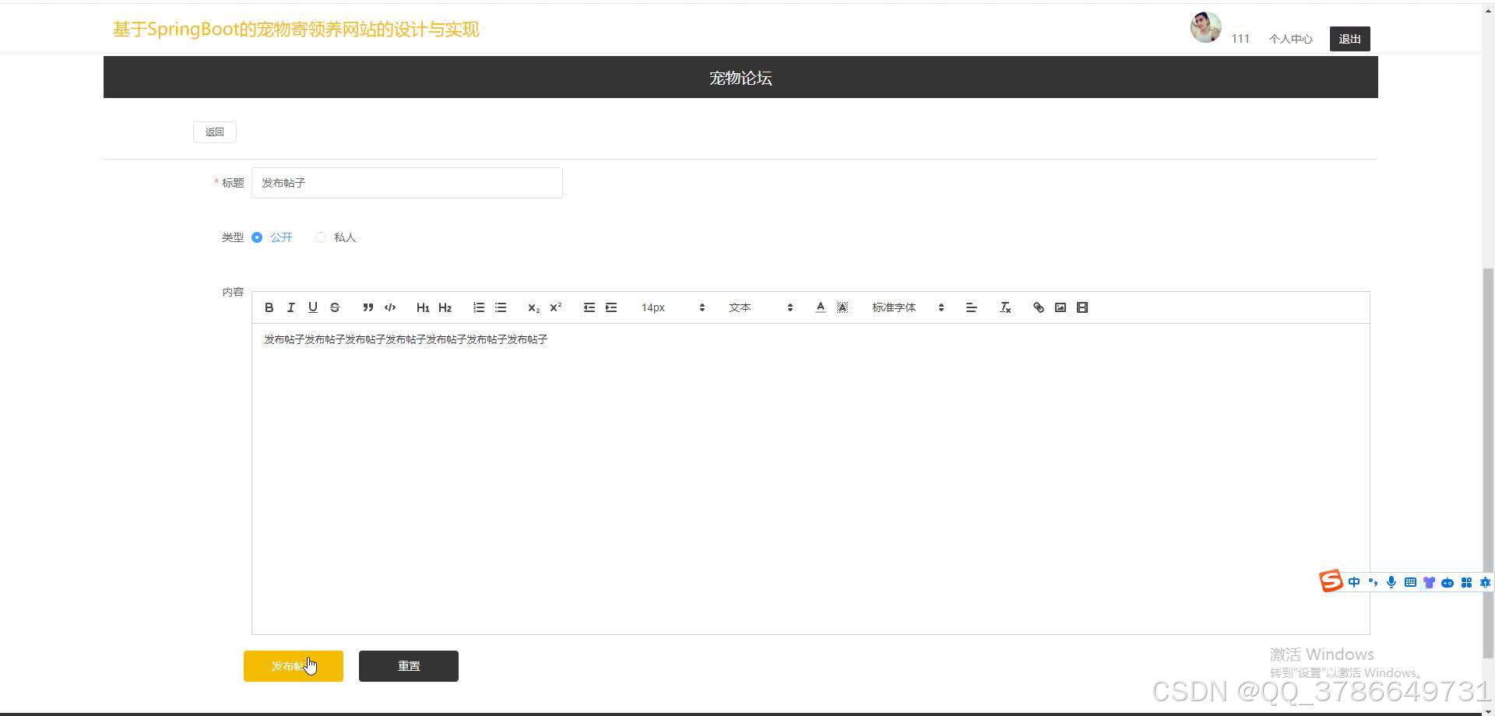Apply subscript formatting
The image size is (1495, 716).
click(533, 307)
